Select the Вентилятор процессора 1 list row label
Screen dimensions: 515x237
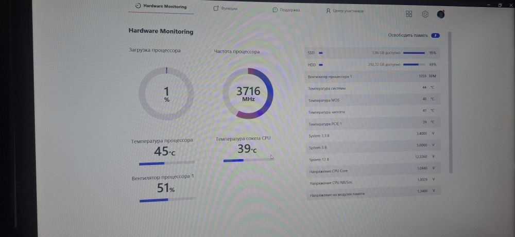pos(330,77)
